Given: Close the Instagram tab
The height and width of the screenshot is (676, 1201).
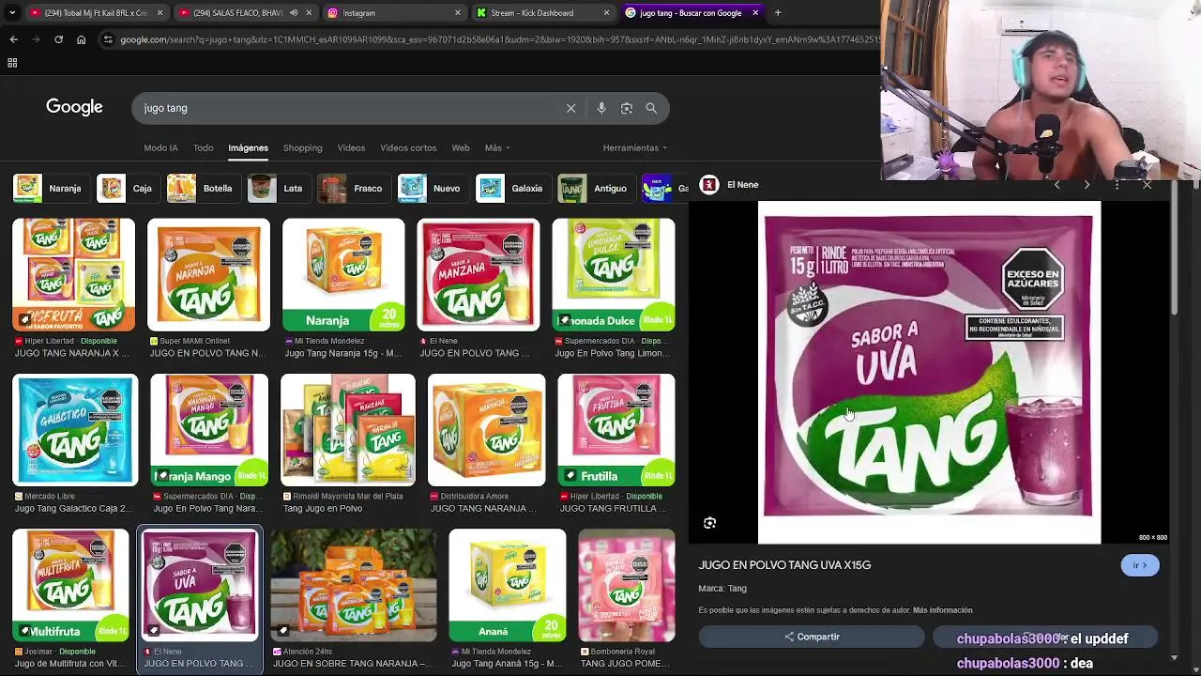Looking at the screenshot, I should (458, 13).
